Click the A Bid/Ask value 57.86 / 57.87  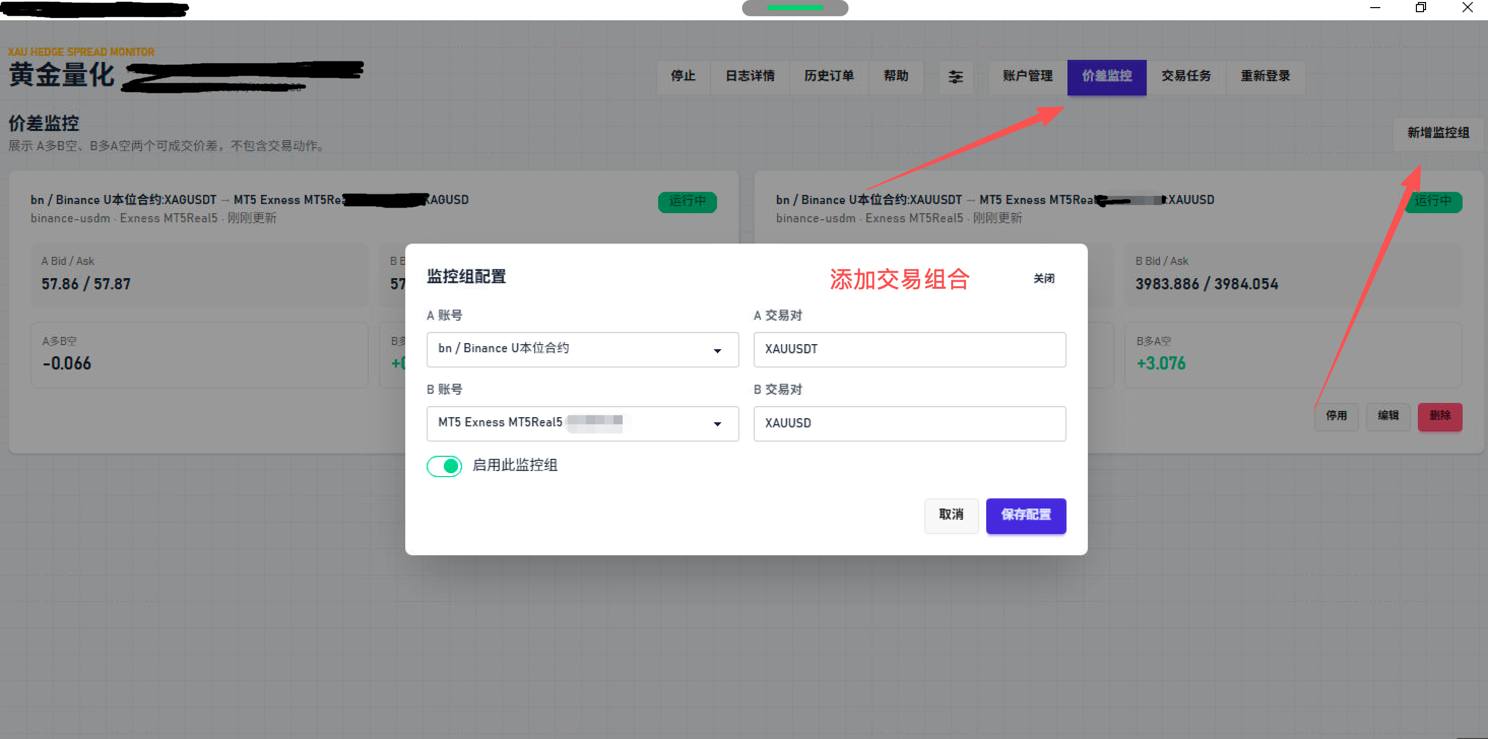click(86, 284)
